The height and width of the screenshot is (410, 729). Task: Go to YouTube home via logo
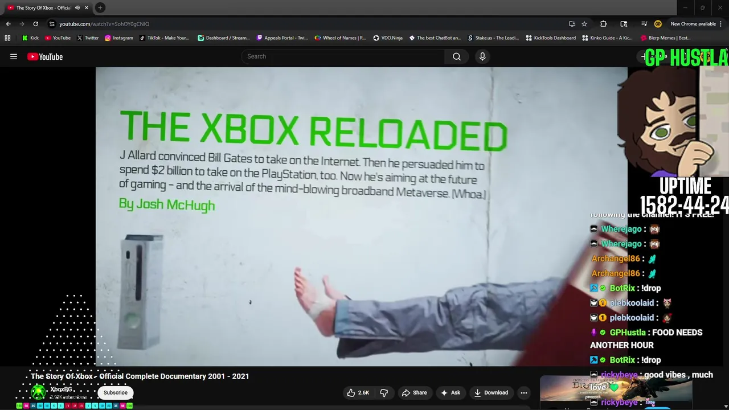45,56
